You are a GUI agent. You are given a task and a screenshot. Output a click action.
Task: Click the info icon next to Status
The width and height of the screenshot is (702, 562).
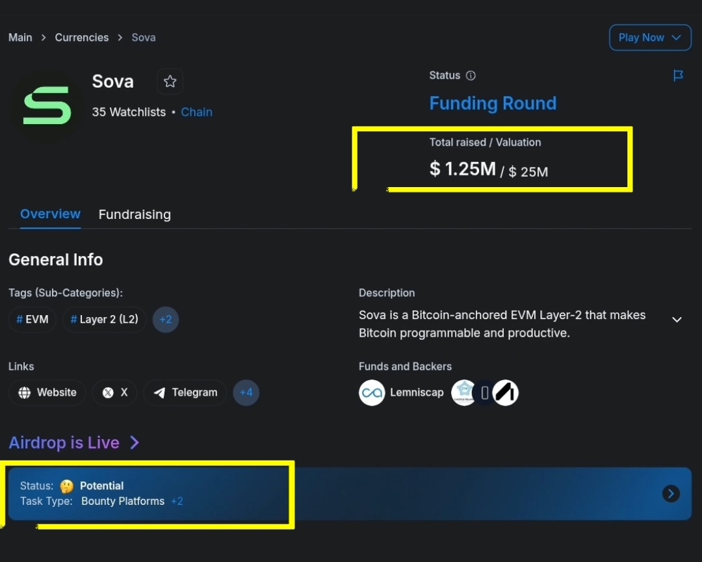click(x=471, y=75)
